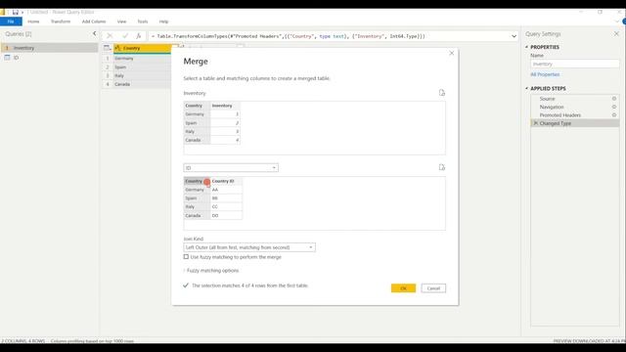Switch to the View tab
The height and width of the screenshot is (352, 626).
121,22
